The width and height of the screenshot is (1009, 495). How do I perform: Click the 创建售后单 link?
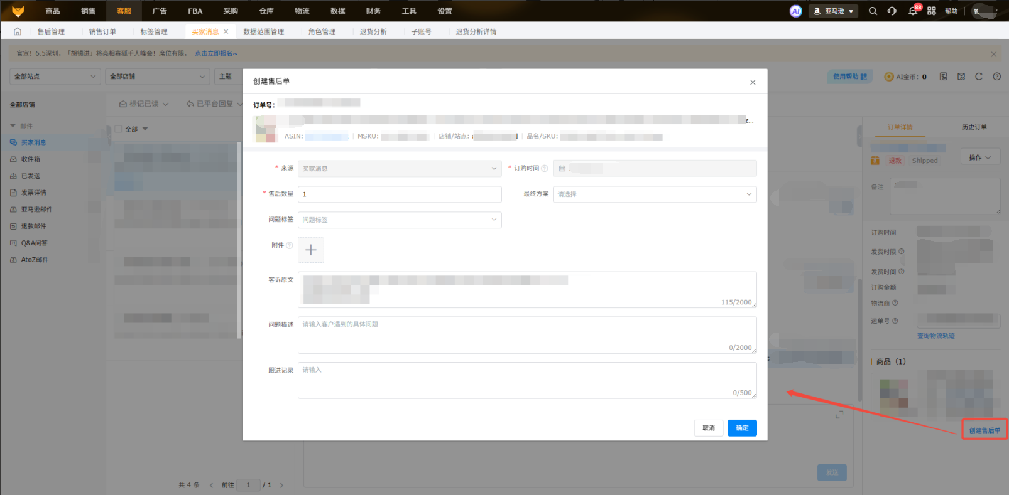pos(984,430)
